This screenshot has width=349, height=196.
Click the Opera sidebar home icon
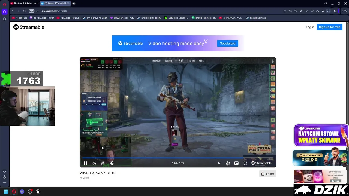tap(4, 12)
